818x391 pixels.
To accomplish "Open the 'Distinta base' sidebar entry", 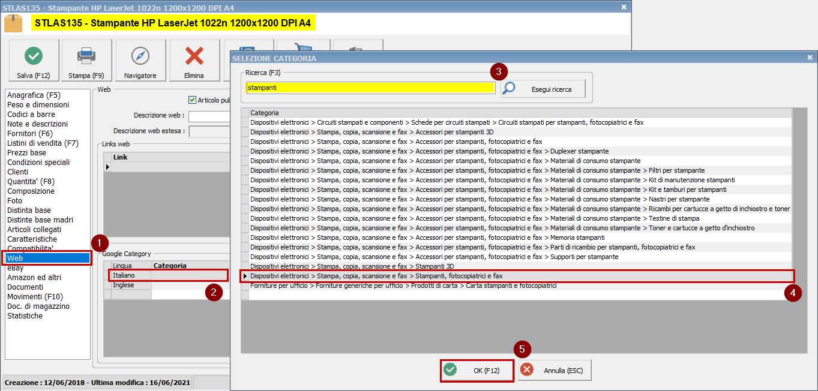I will (x=29, y=210).
